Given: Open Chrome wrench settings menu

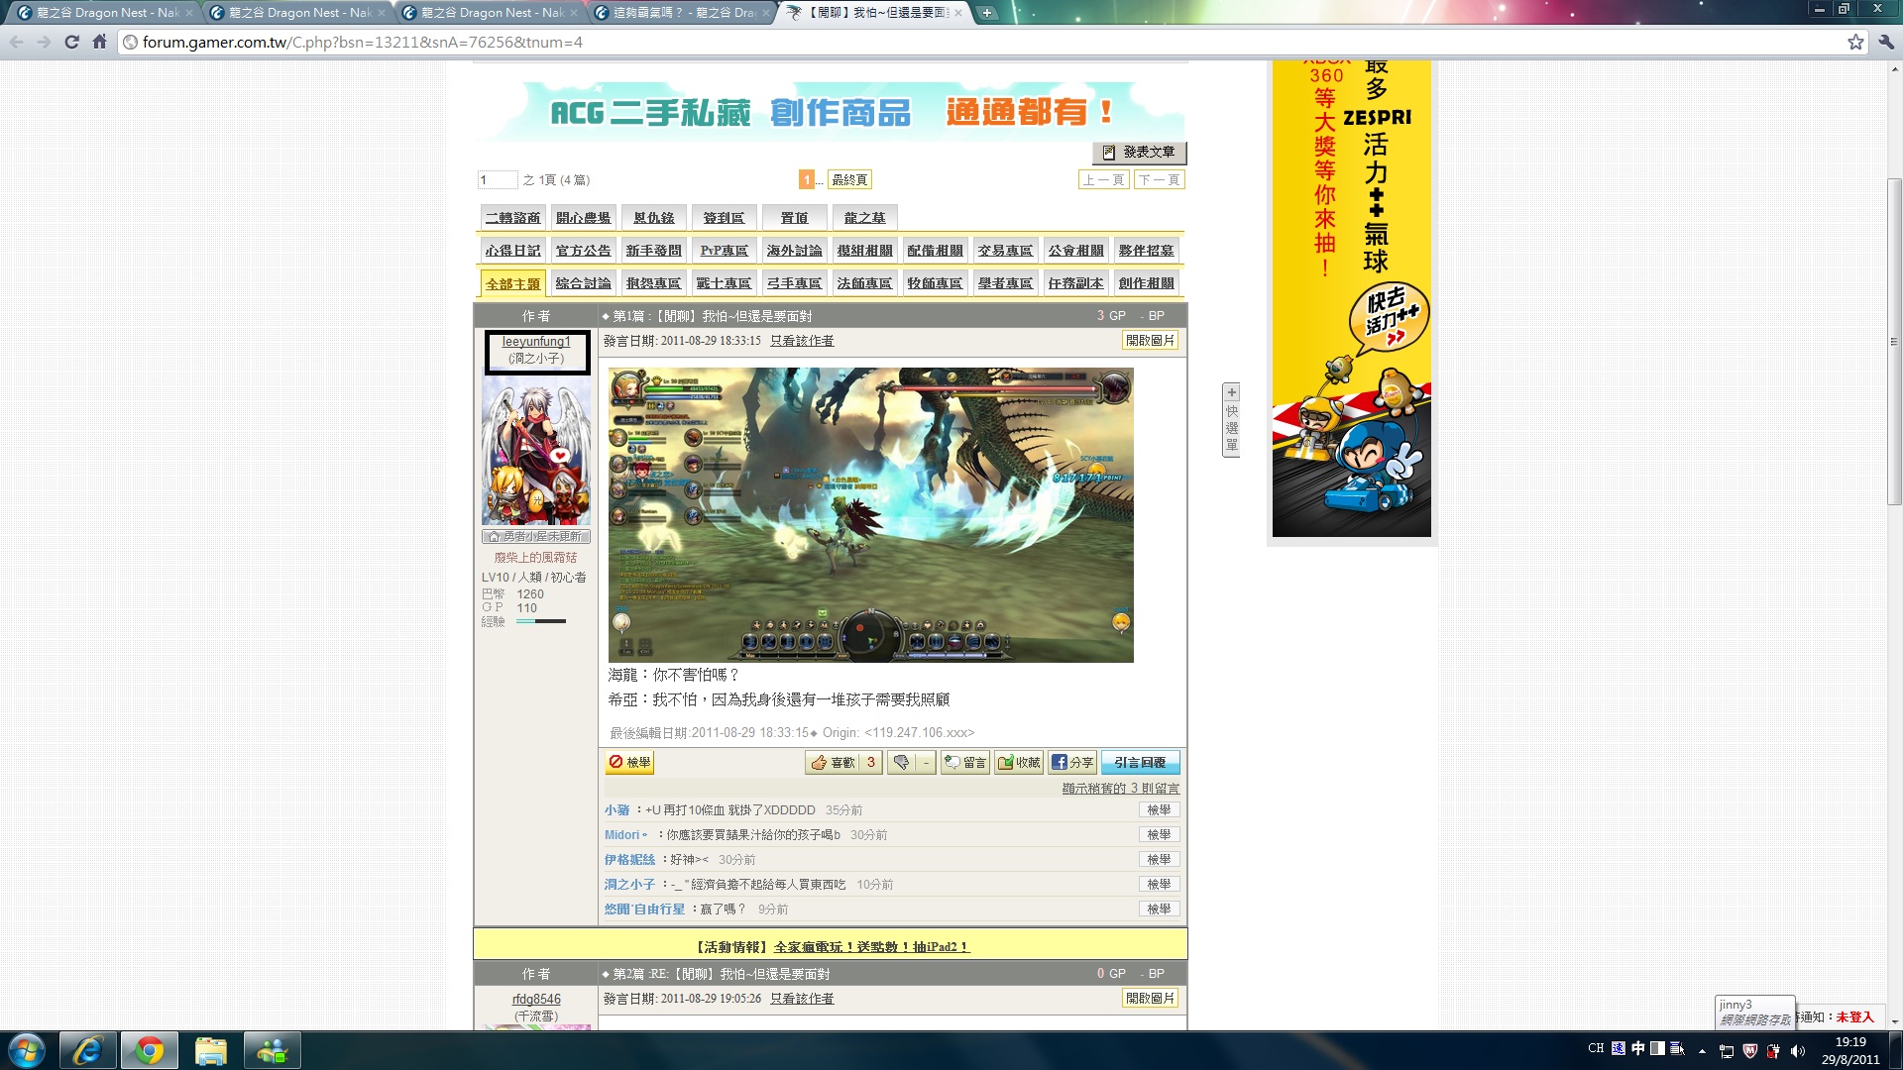Looking at the screenshot, I should pyautogui.click(x=1885, y=42).
